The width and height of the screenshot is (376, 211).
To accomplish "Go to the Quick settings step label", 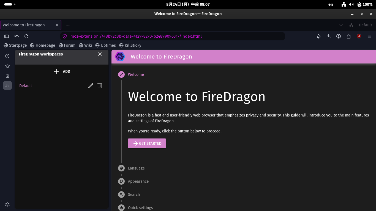I will [140, 208].
